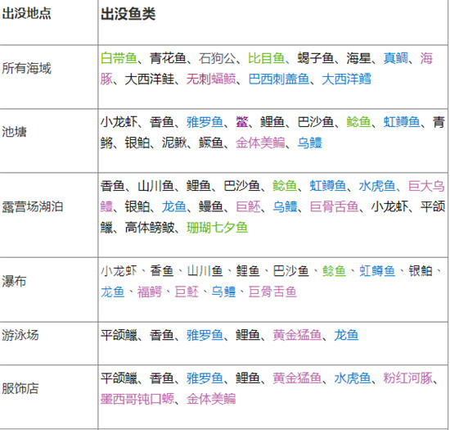Click 平颌鱲 in the 游泳场 row
The height and width of the screenshot is (430, 450).
pyautogui.click(x=119, y=335)
